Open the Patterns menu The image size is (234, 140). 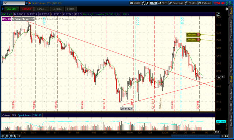(x=205, y=3)
